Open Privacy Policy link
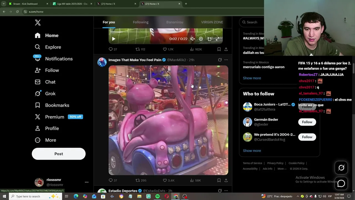Screen dimensions: 355x200 (275, 163)
